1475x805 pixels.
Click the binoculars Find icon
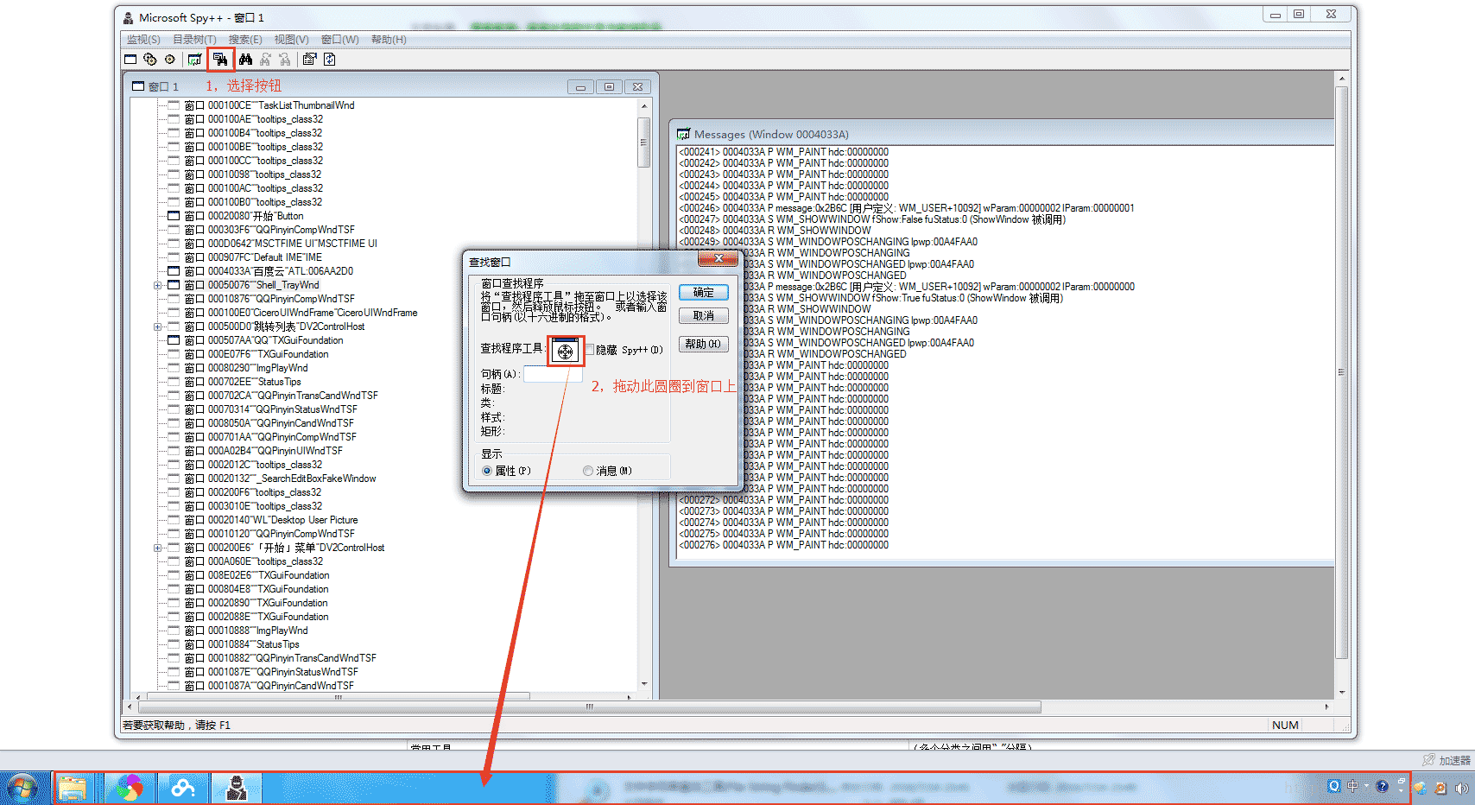click(246, 60)
